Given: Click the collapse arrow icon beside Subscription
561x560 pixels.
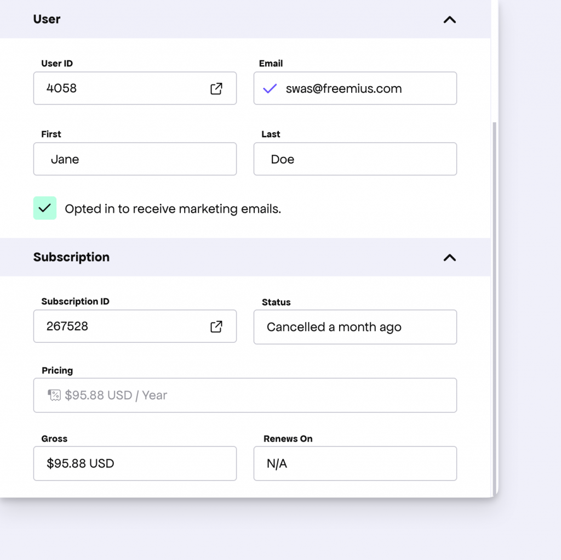Looking at the screenshot, I should [x=449, y=258].
